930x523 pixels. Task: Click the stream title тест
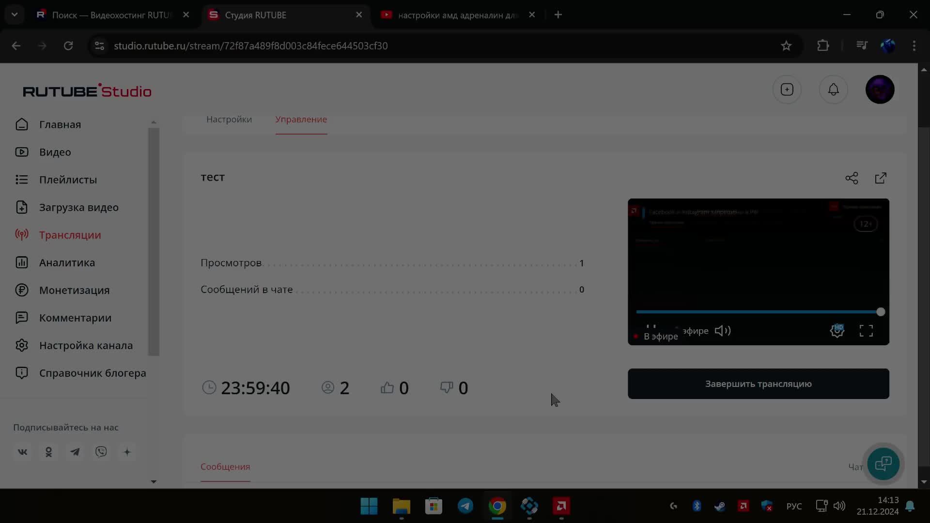(x=213, y=177)
